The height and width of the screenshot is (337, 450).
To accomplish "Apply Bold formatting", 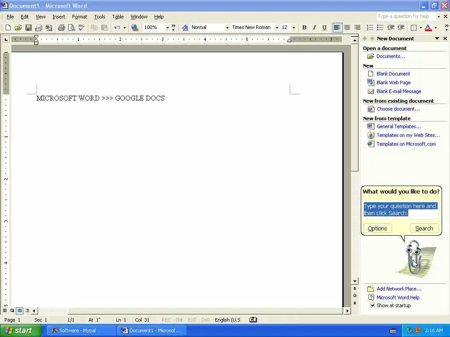I will coord(304,28).
